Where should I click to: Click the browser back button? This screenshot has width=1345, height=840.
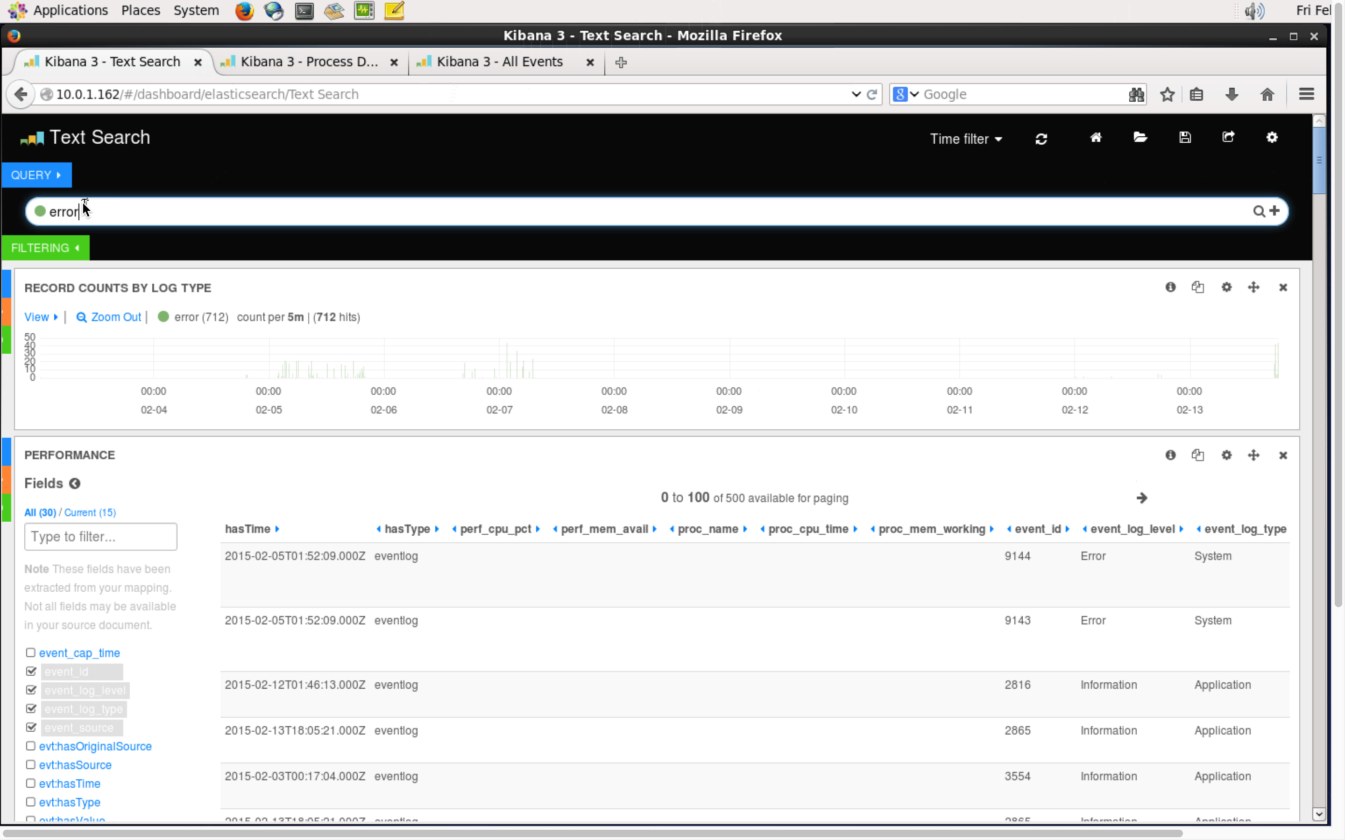pos(21,94)
